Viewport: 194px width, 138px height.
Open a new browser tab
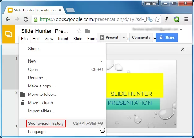point(70,10)
